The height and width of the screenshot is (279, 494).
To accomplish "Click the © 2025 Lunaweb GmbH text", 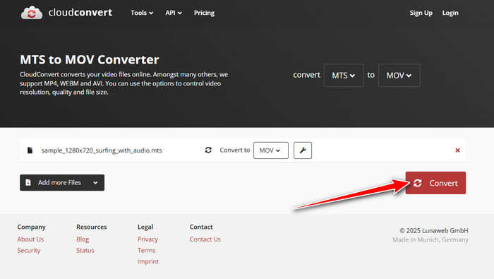I will [434, 230].
